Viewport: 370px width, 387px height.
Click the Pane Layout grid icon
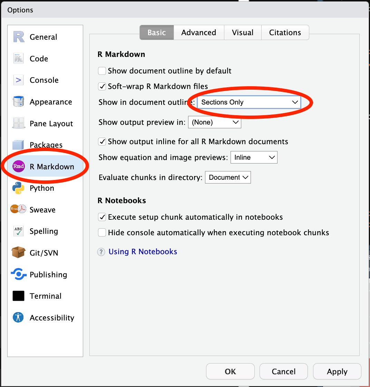pos(19,123)
